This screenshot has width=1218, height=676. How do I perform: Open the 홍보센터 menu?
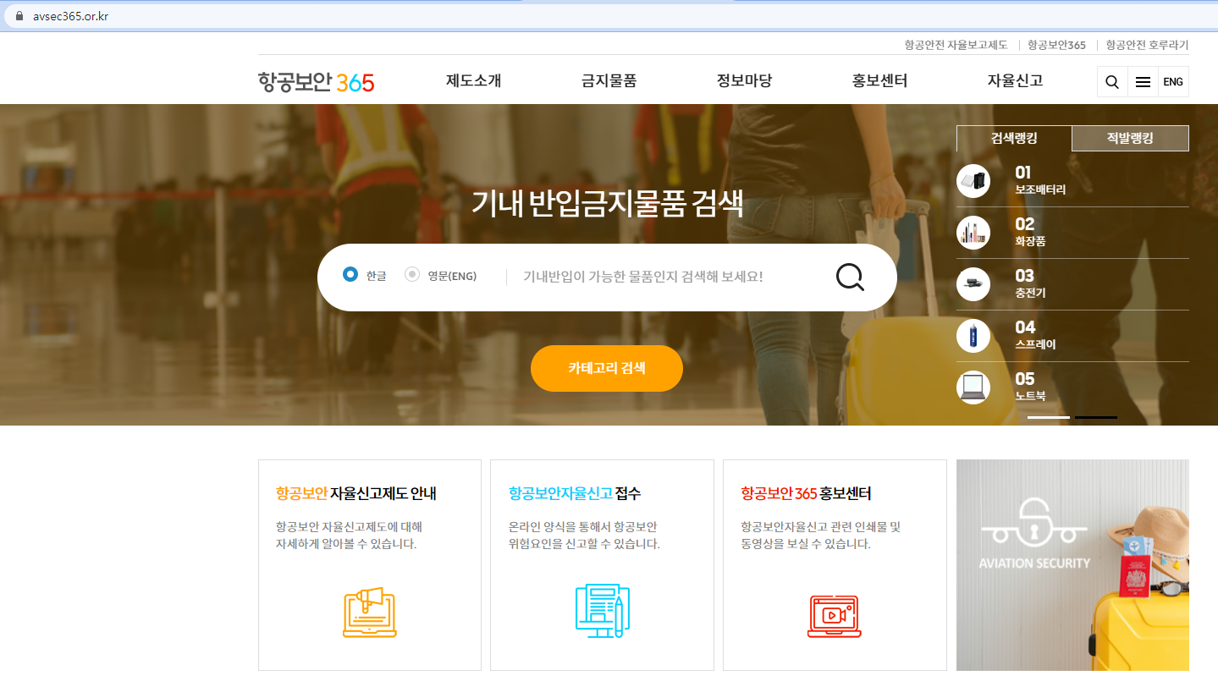(880, 81)
